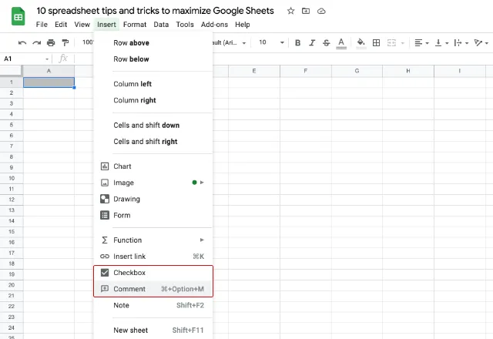Toggle strikethrough formatting
The width and height of the screenshot is (493, 339).
click(327, 43)
